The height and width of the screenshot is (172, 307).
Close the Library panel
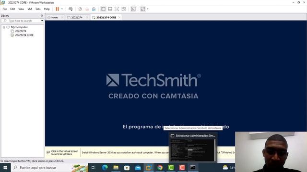click(x=42, y=15)
